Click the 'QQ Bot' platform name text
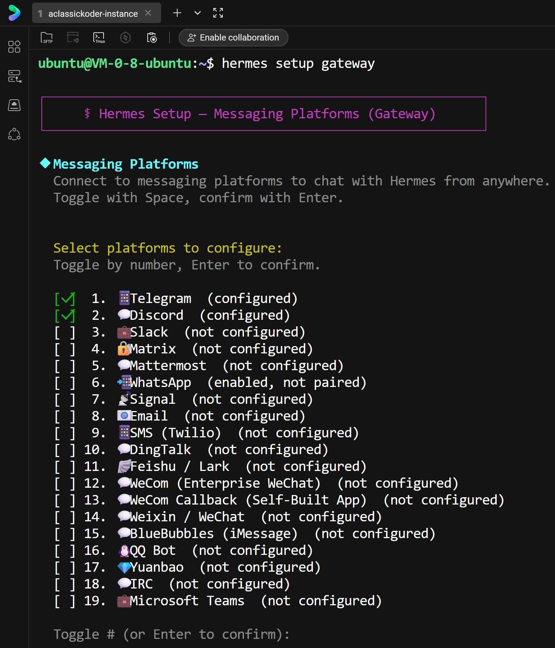 click(153, 551)
